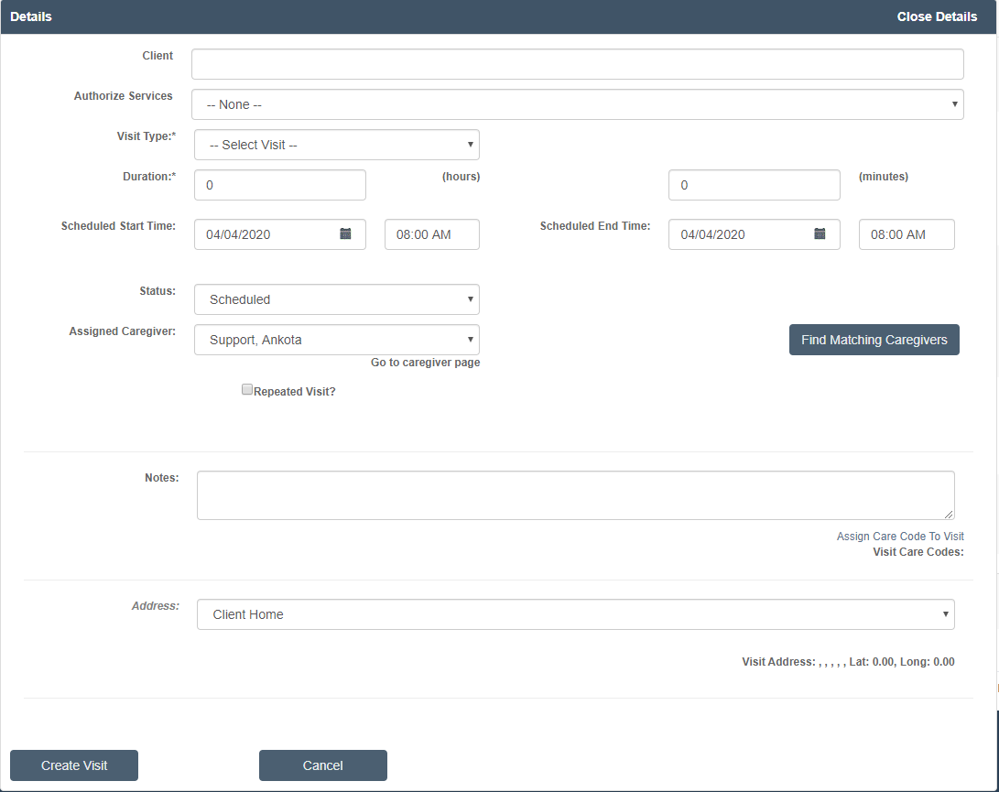Click the Repeated Visit? label text
This screenshot has height=792, width=999.
pos(294,392)
